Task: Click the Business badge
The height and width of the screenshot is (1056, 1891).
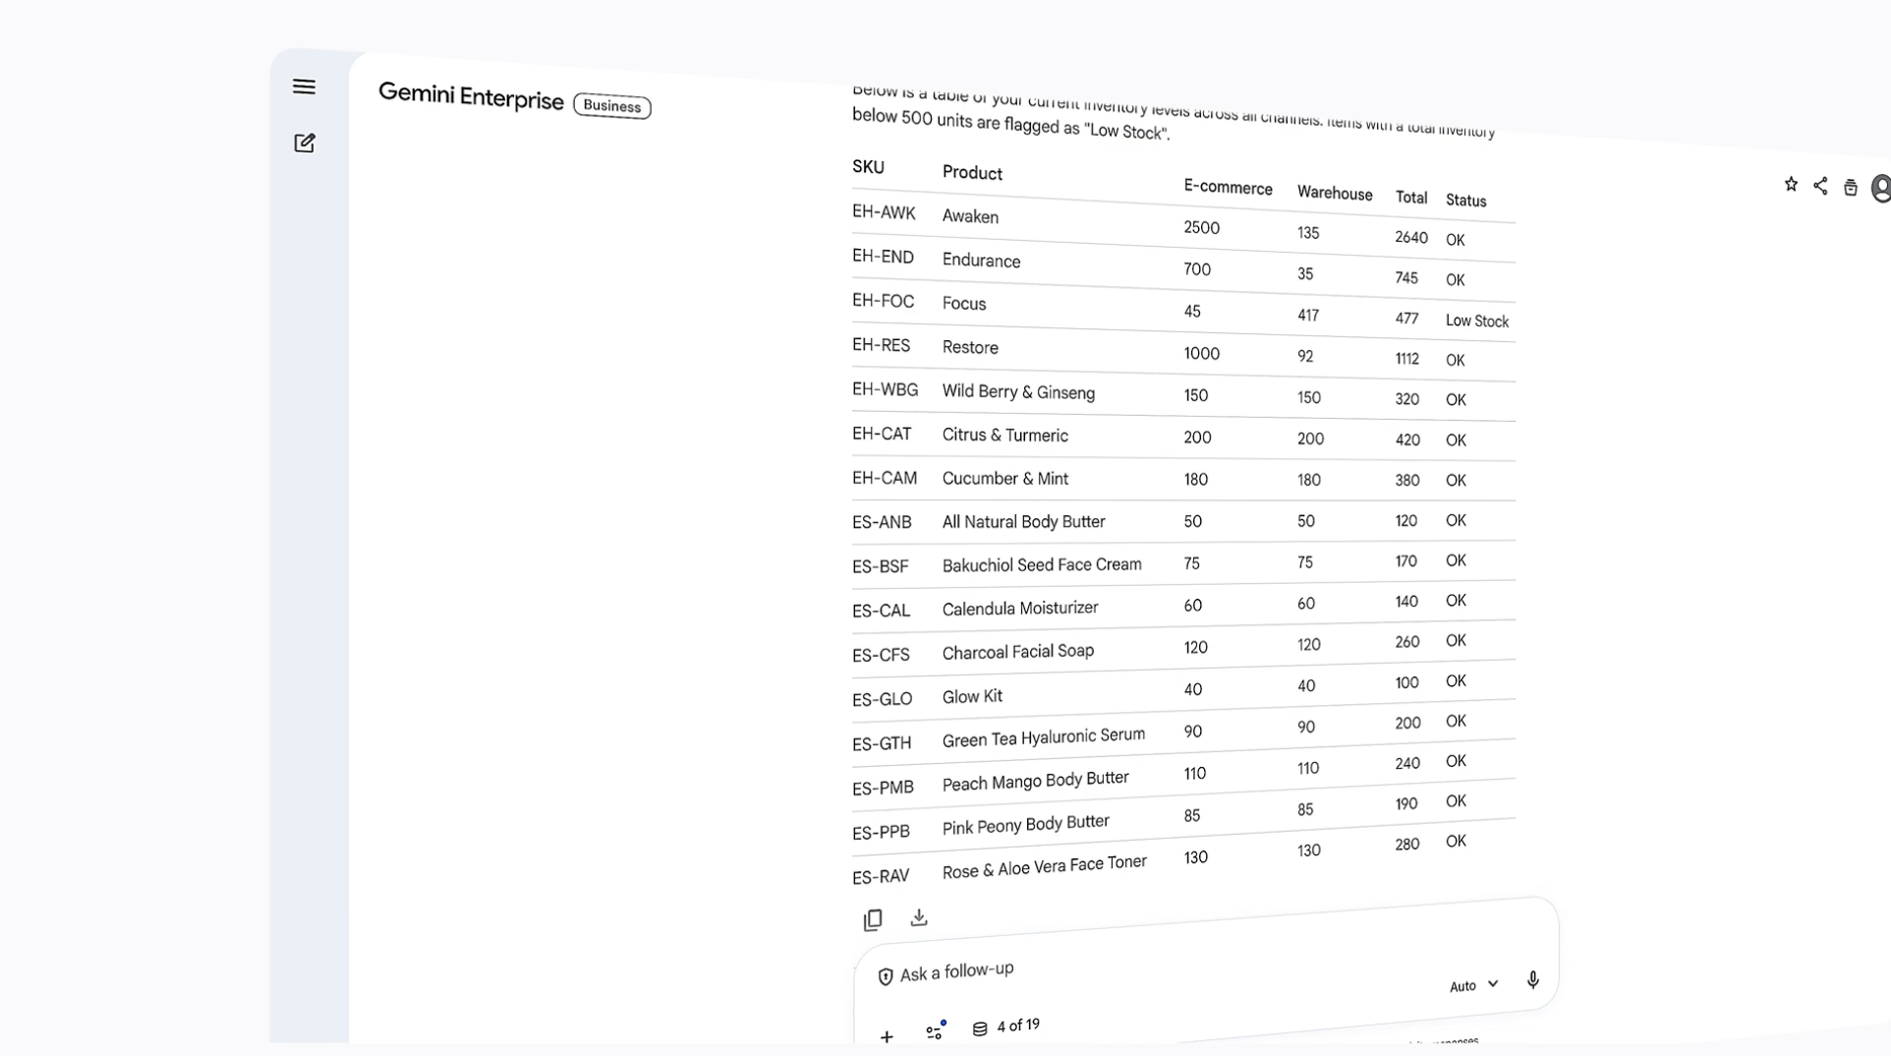Action: (611, 106)
